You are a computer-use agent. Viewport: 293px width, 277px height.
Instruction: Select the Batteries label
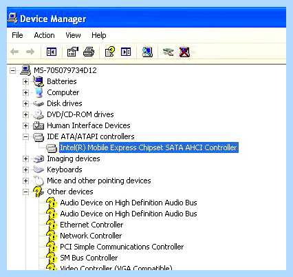point(62,81)
